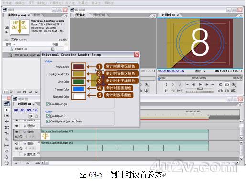Toggle eye visibility of 视频2 track
This screenshot has width=246, height=181.
coord(17,126)
